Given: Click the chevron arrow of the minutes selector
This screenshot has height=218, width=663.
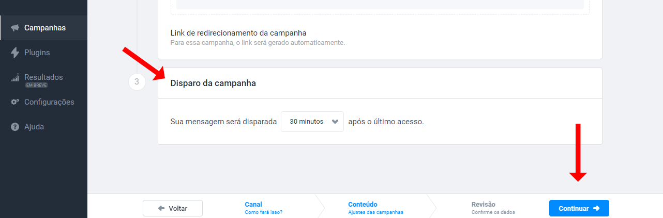Looking at the screenshot, I should pos(335,122).
